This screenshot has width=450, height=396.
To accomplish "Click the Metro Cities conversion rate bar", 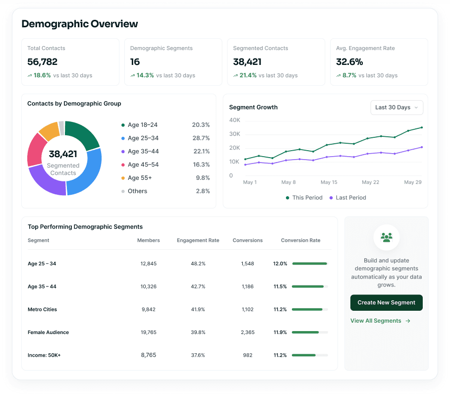I will [310, 309].
